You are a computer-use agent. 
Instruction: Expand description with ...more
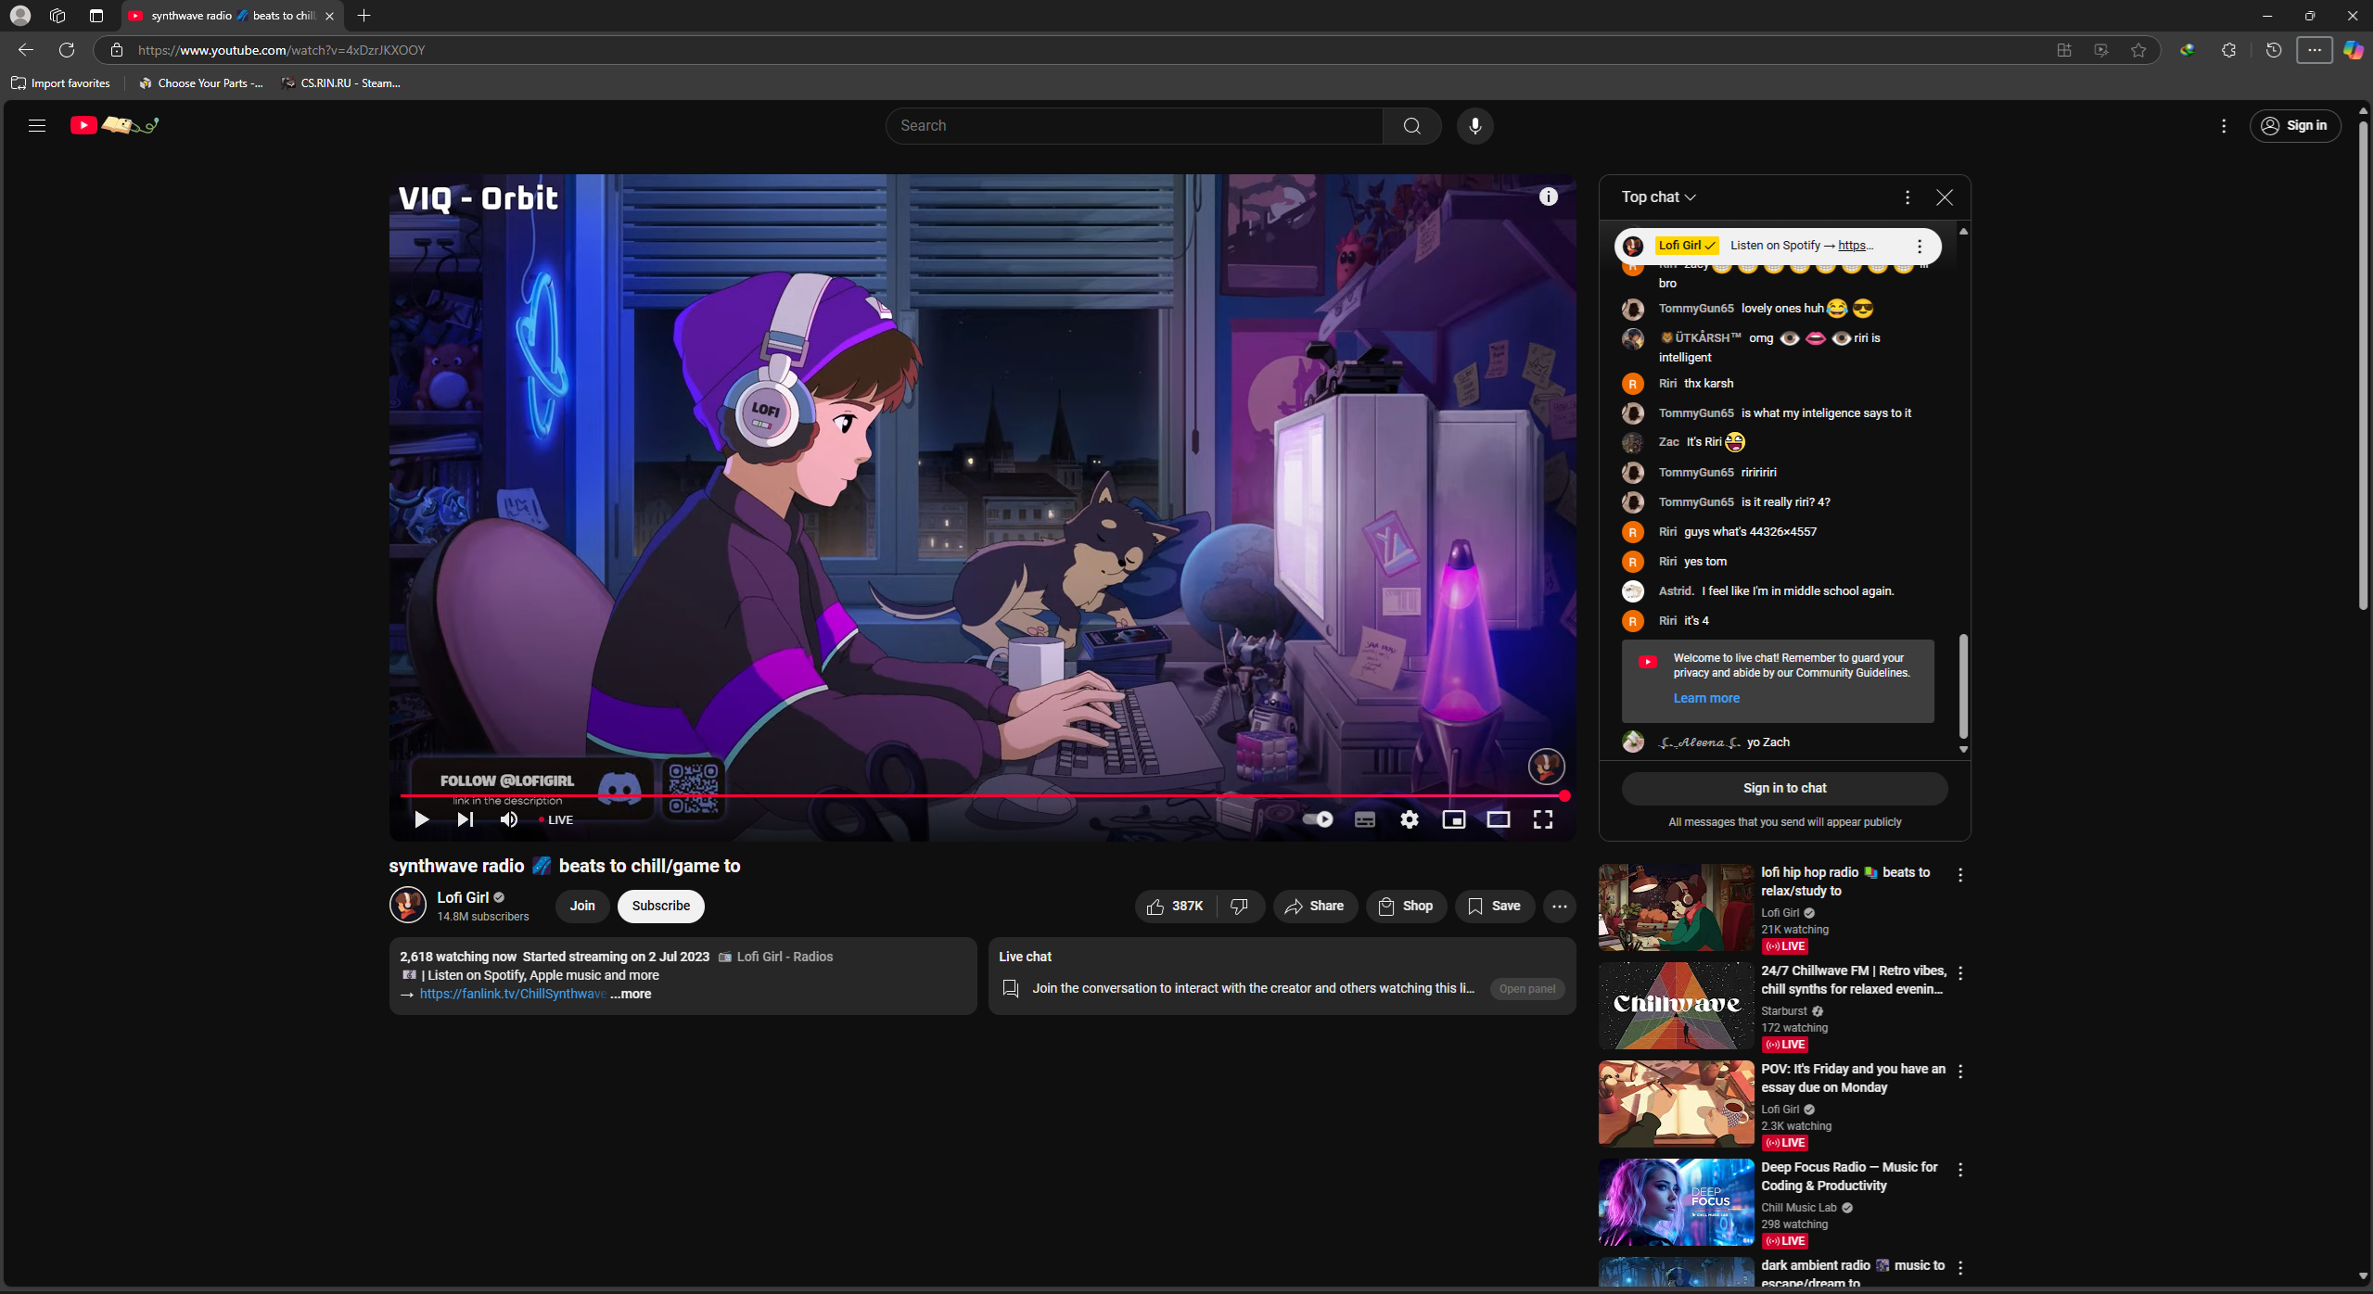click(631, 994)
